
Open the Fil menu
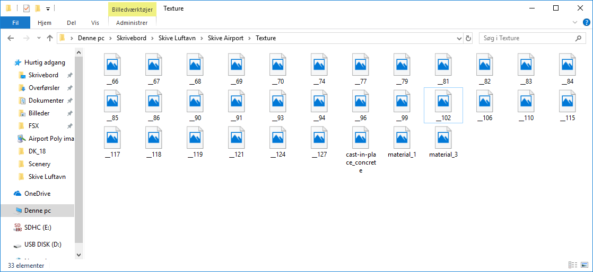pyautogui.click(x=15, y=23)
